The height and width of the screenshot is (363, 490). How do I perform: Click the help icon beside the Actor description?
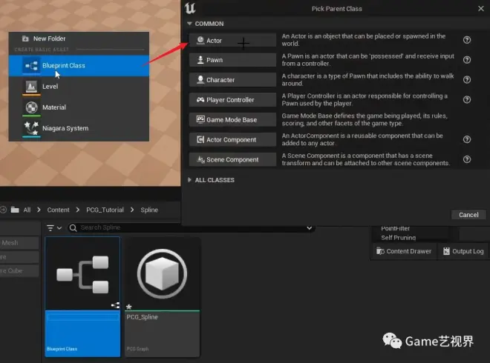[x=467, y=40]
